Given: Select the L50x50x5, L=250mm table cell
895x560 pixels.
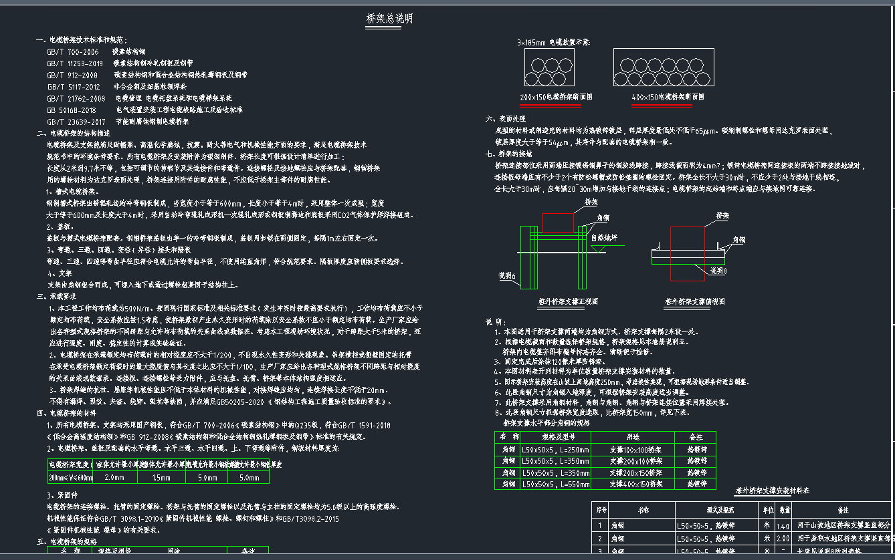Looking at the screenshot, I should coord(555,449).
